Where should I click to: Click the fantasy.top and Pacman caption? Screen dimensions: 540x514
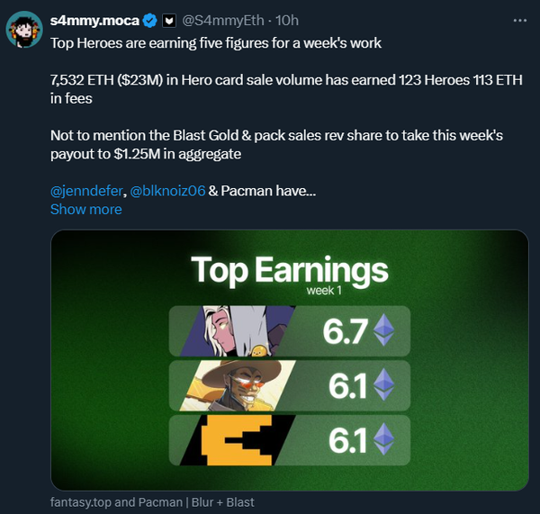(x=157, y=502)
